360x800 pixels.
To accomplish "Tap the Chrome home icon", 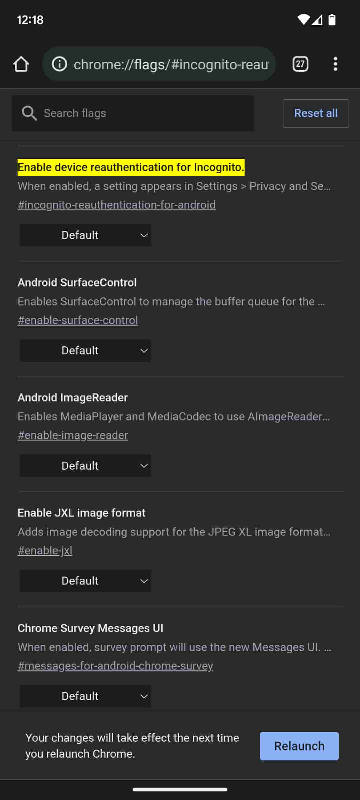I will point(21,64).
